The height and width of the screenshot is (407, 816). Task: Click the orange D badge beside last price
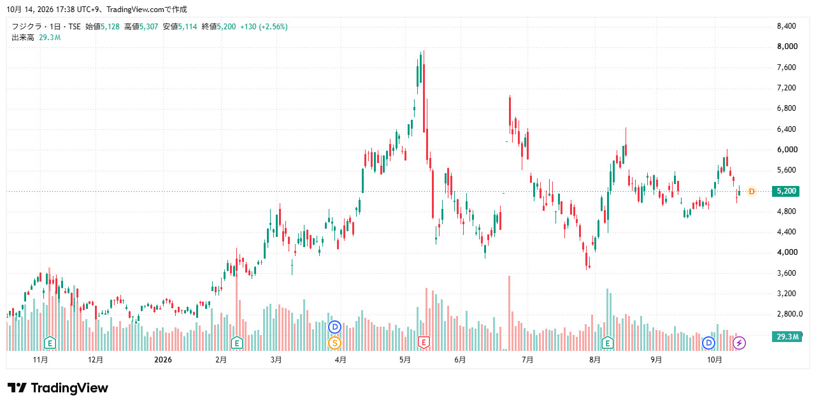pos(752,191)
